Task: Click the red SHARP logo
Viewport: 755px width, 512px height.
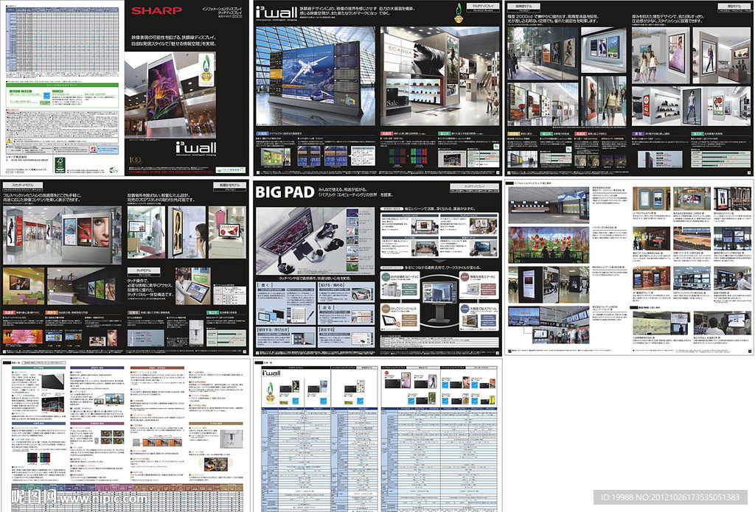Action: click(156, 10)
